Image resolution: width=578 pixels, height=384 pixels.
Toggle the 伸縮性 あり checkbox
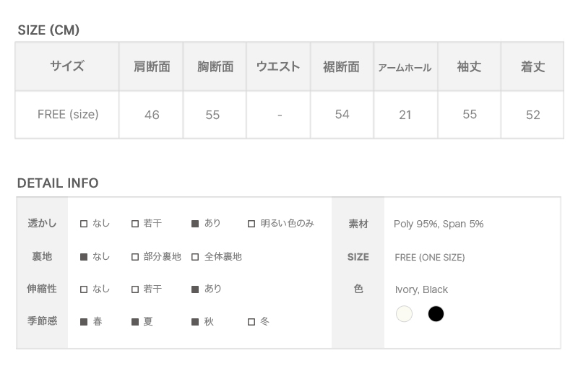(195, 289)
